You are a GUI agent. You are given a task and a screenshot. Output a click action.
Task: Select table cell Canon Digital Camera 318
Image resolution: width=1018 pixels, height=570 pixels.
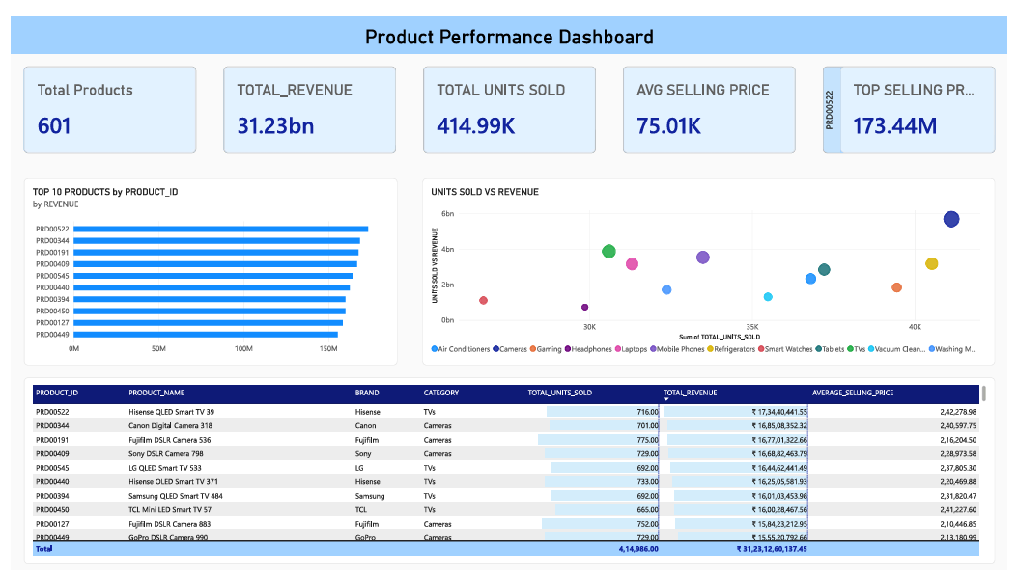pyautogui.click(x=170, y=426)
